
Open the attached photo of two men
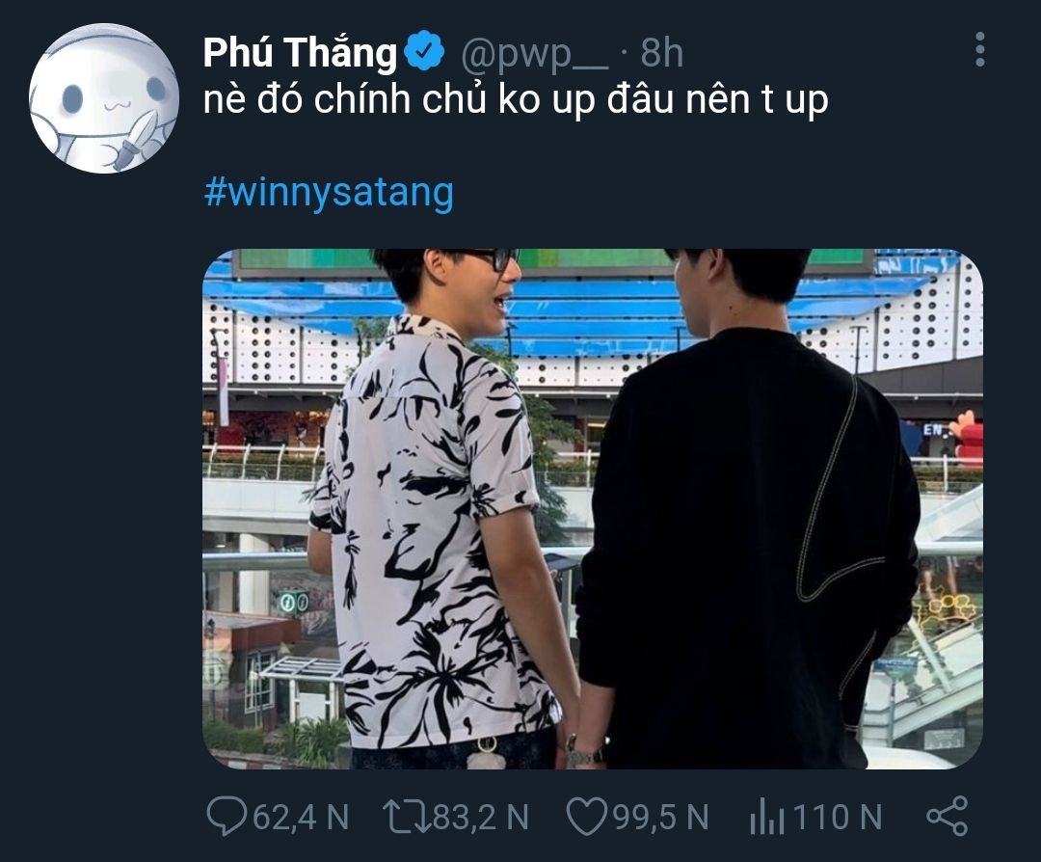point(592,509)
